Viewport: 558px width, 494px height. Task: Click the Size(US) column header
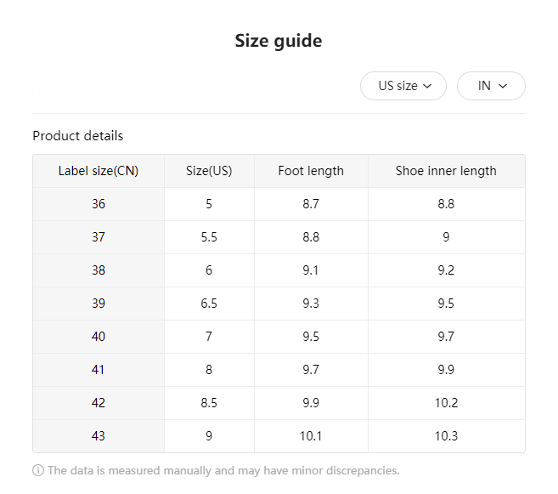(209, 171)
